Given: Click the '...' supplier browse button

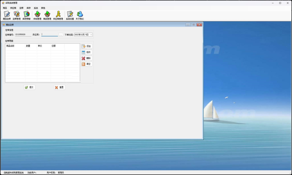Looking at the screenshot, I should pos(60,35).
